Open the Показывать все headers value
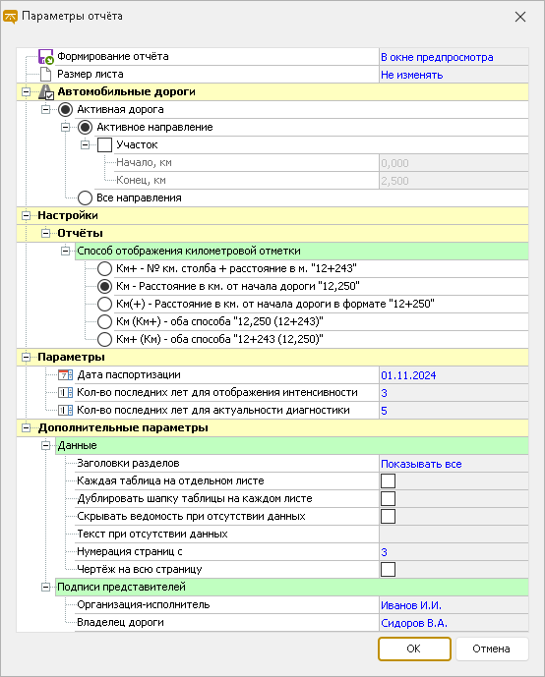Image resolution: width=545 pixels, height=677 pixels. [454, 464]
